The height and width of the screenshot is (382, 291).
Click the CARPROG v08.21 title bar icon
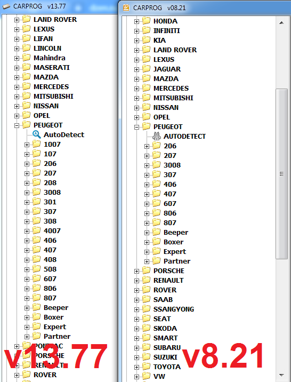click(x=126, y=7)
